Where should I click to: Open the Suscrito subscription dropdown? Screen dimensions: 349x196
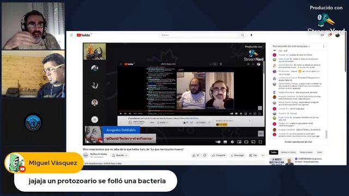pos(120,155)
